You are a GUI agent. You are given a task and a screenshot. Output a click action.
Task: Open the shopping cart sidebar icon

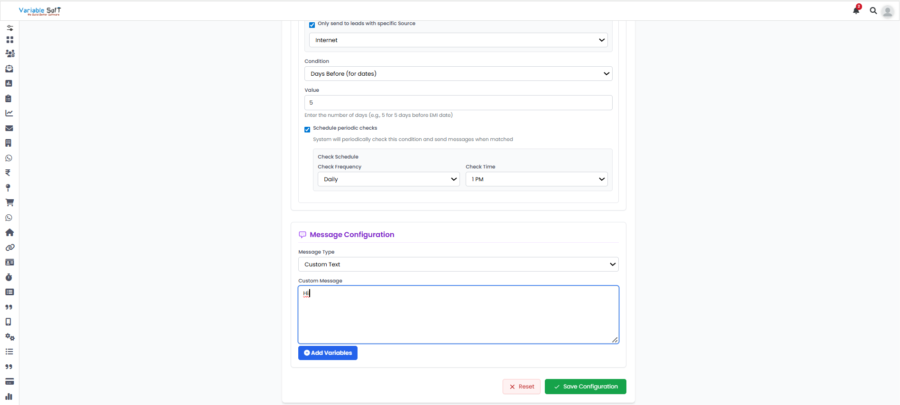pyautogui.click(x=9, y=202)
